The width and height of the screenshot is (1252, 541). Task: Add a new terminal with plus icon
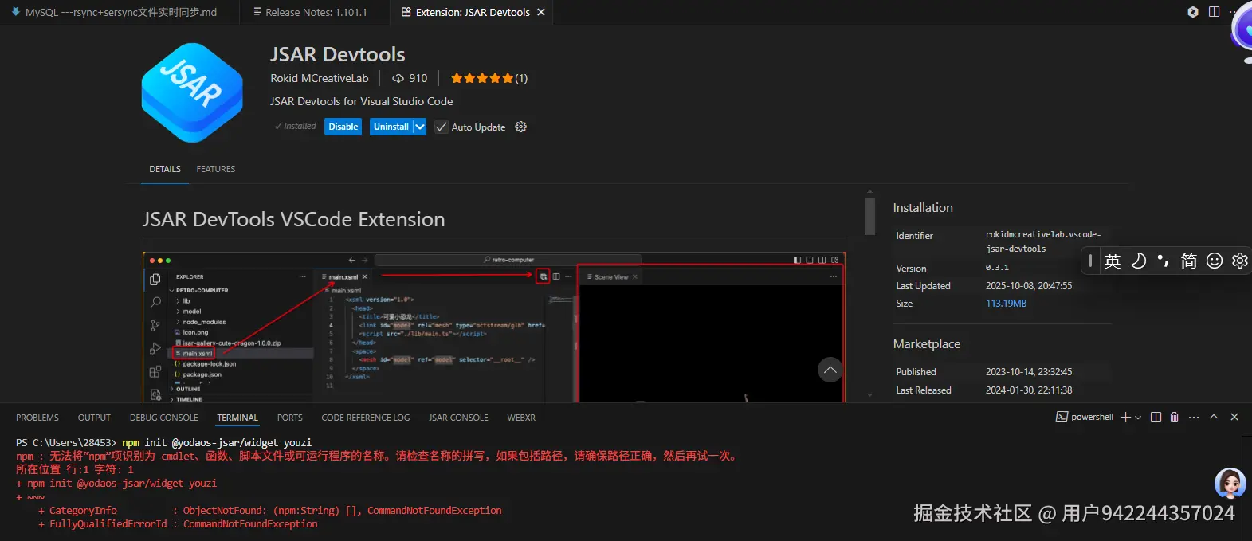pyautogui.click(x=1125, y=418)
